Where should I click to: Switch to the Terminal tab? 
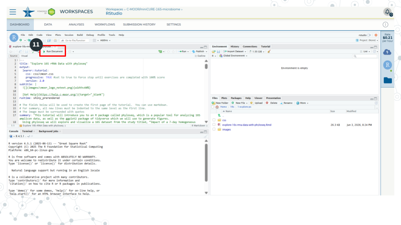pyautogui.click(x=27, y=131)
